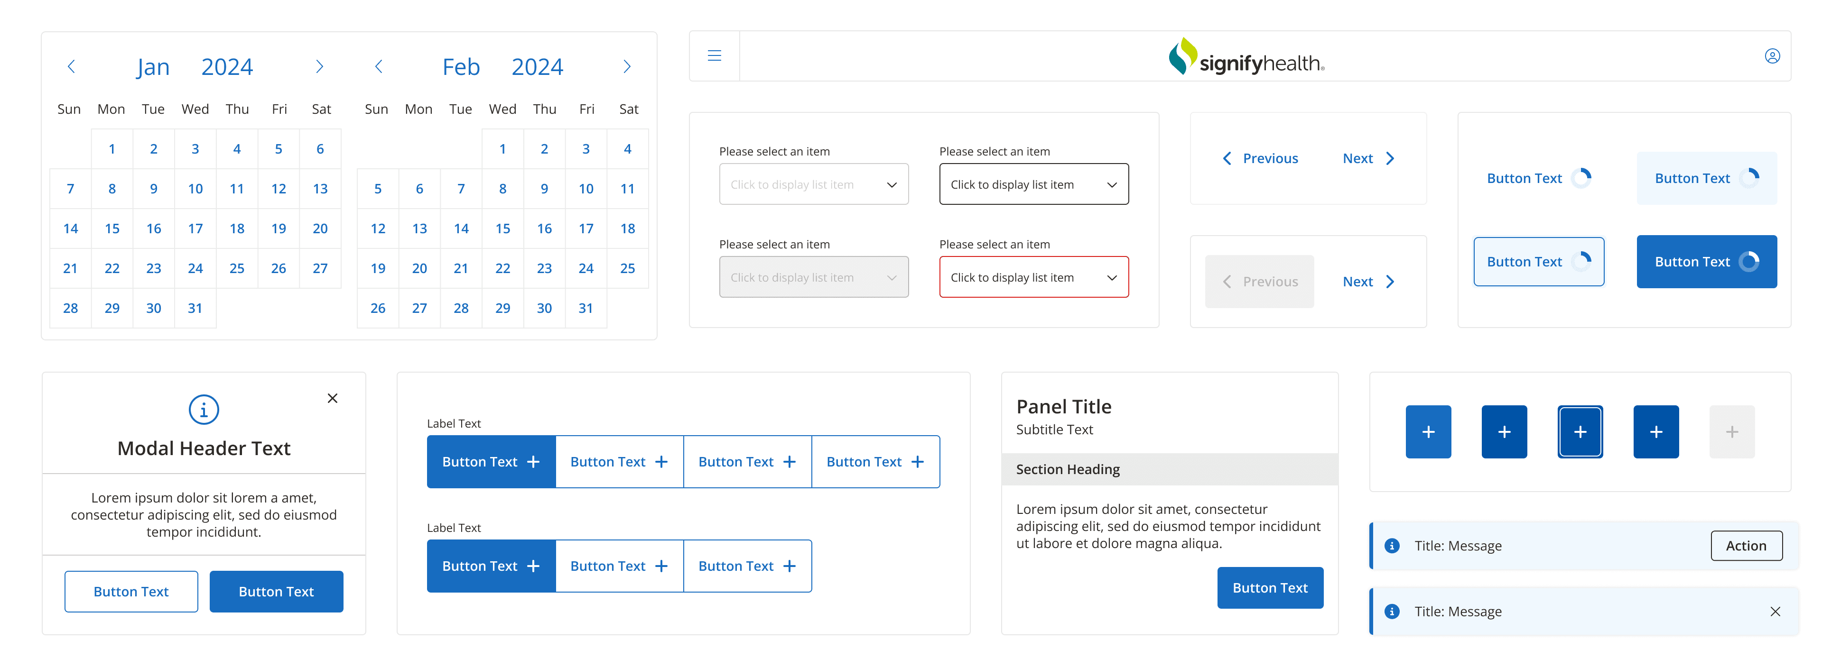The image size is (1822, 658).
Task: Click the disabled grey plus icon button
Action: 1731,432
